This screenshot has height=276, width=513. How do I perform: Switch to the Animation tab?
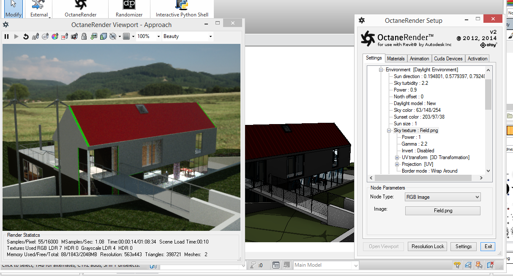[420, 59]
